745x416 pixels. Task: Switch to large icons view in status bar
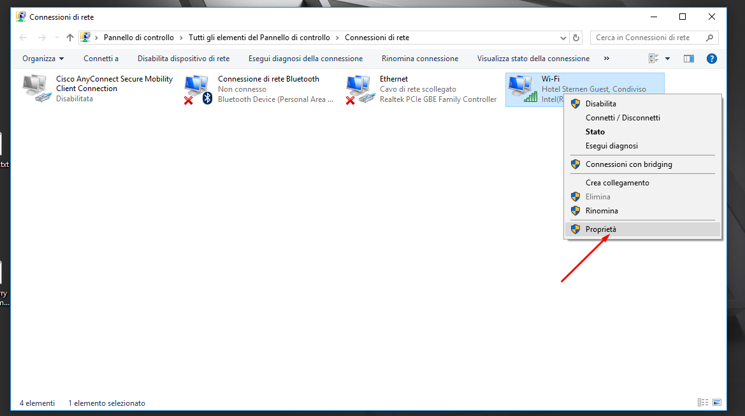click(x=717, y=403)
